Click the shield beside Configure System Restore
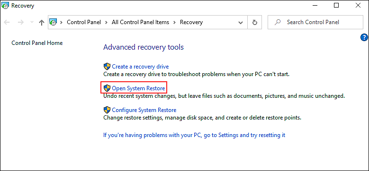 click(x=107, y=110)
